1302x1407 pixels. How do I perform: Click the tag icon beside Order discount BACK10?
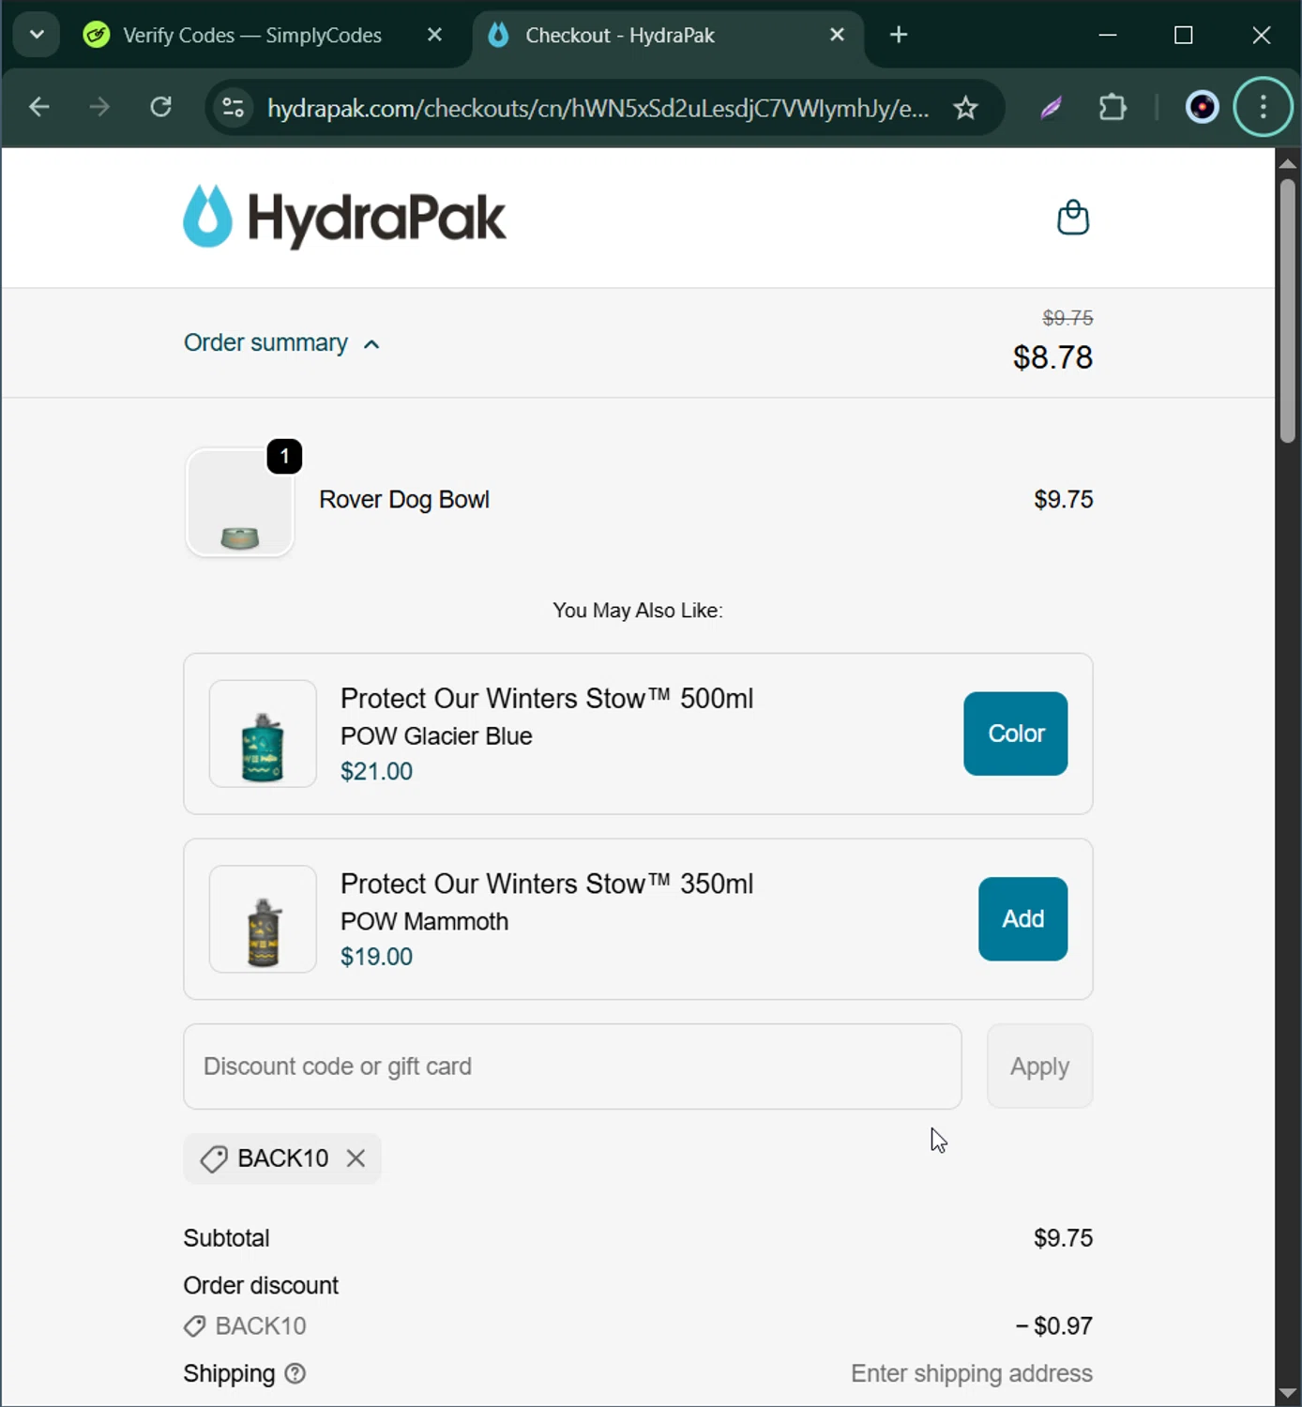click(194, 1326)
